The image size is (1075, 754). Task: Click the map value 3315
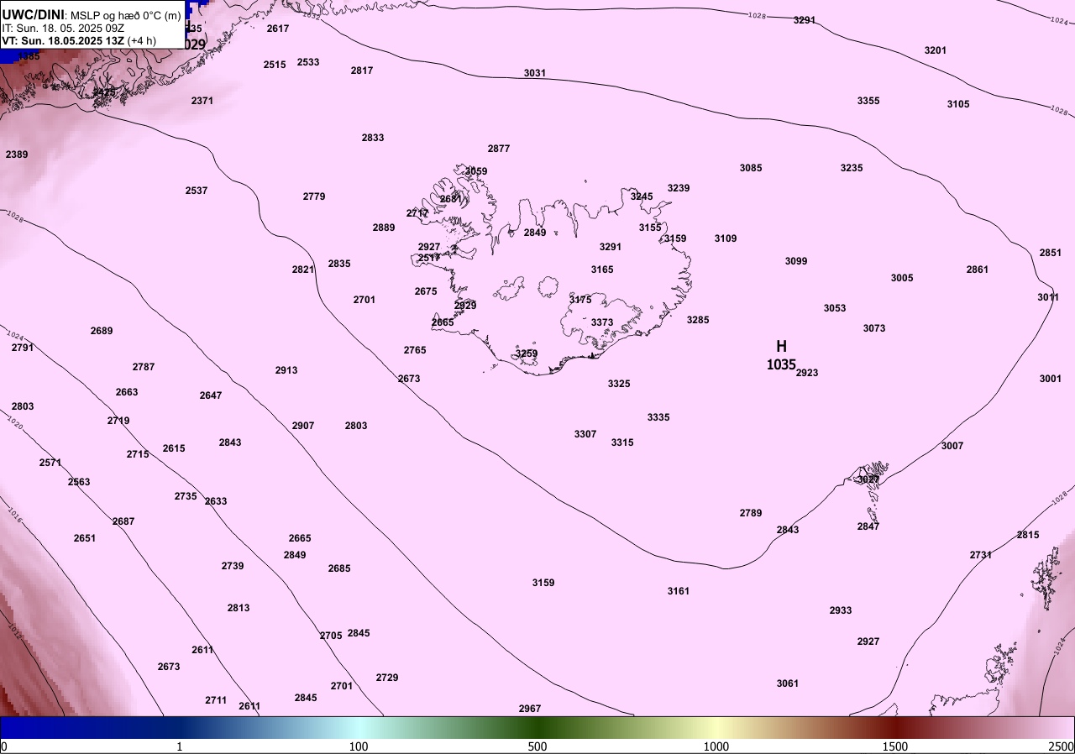point(622,442)
